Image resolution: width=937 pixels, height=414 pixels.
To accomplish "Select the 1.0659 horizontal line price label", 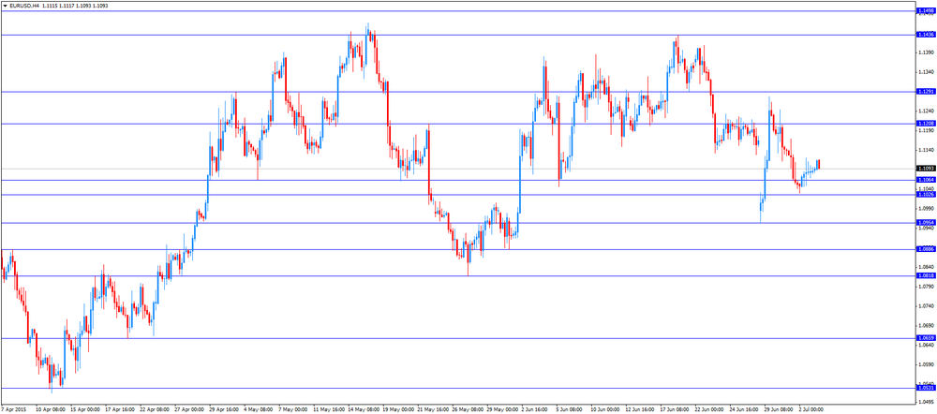I will 925,337.
